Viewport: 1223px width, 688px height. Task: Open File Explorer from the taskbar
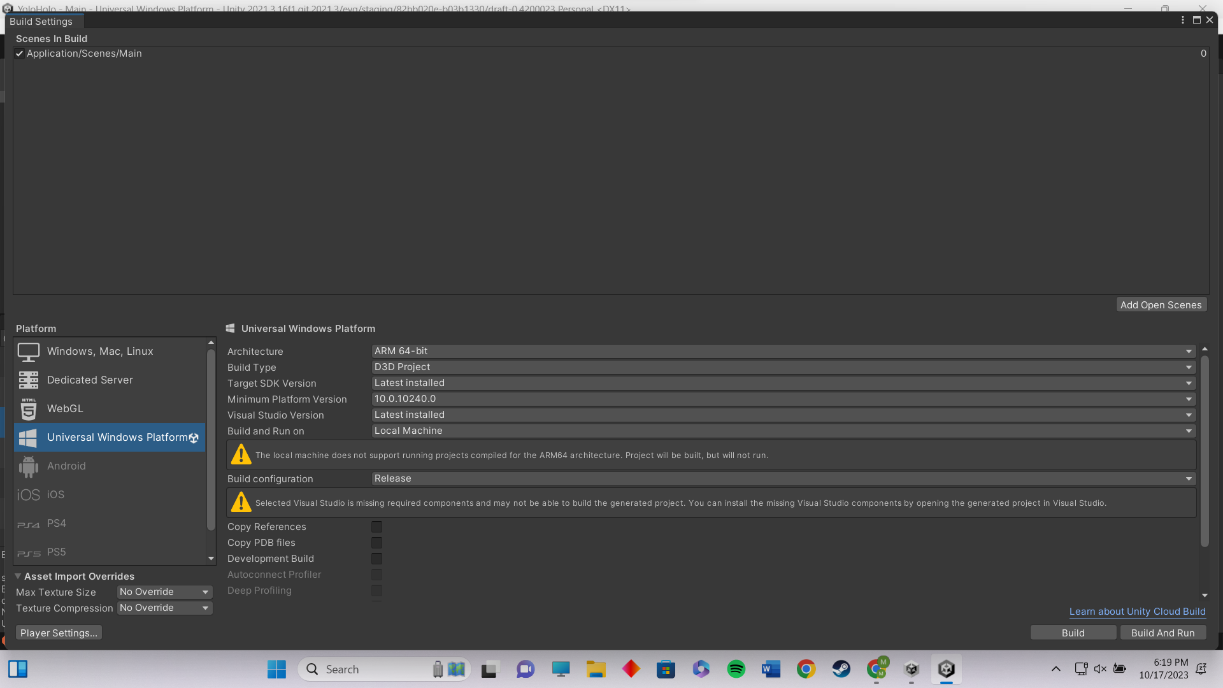click(596, 670)
